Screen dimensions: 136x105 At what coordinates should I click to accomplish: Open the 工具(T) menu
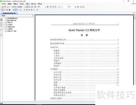point(27,4)
